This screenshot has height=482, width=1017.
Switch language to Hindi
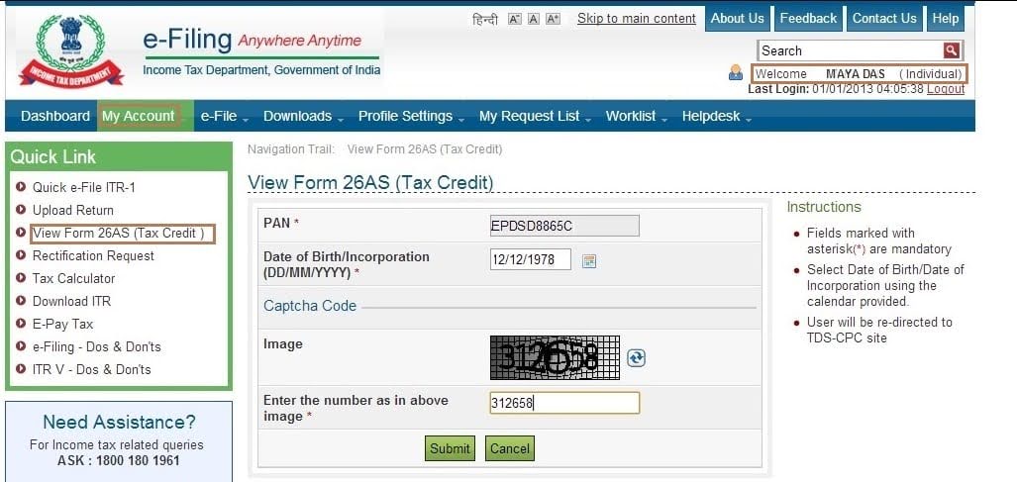pyautogui.click(x=485, y=19)
